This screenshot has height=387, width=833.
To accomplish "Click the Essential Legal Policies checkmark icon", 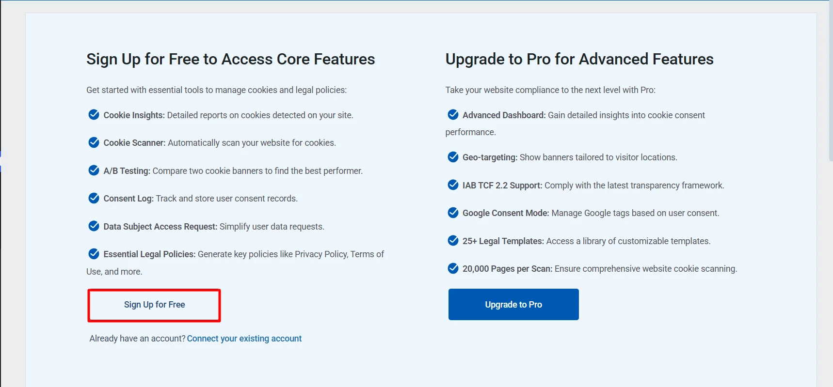I will [94, 254].
